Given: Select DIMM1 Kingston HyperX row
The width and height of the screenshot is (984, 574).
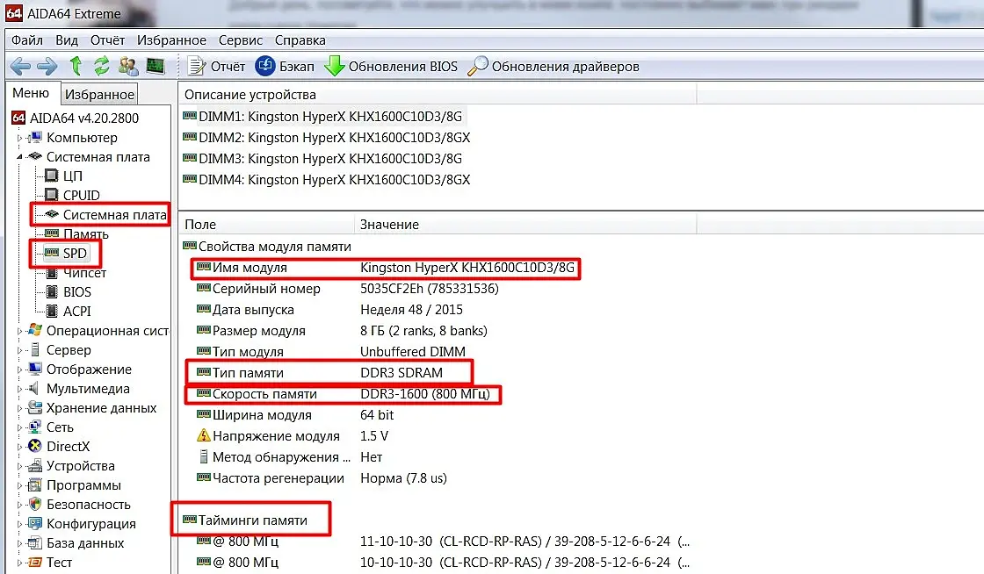Looking at the screenshot, I should pyautogui.click(x=322, y=117).
